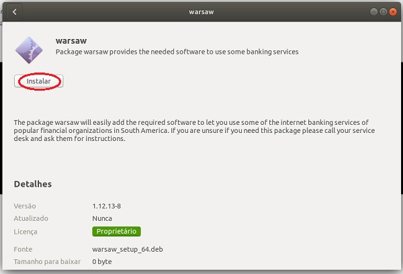Close the warsaw window with the orange button
Image resolution: width=403 pixels, height=274 pixels.
(393, 12)
